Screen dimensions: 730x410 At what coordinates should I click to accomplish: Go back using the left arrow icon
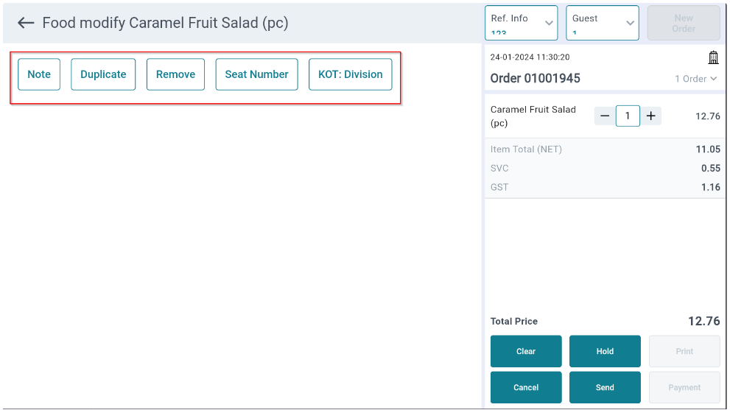tap(26, 23)
